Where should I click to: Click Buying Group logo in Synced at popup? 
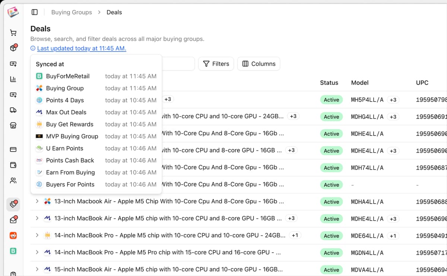tap(39, 88)
